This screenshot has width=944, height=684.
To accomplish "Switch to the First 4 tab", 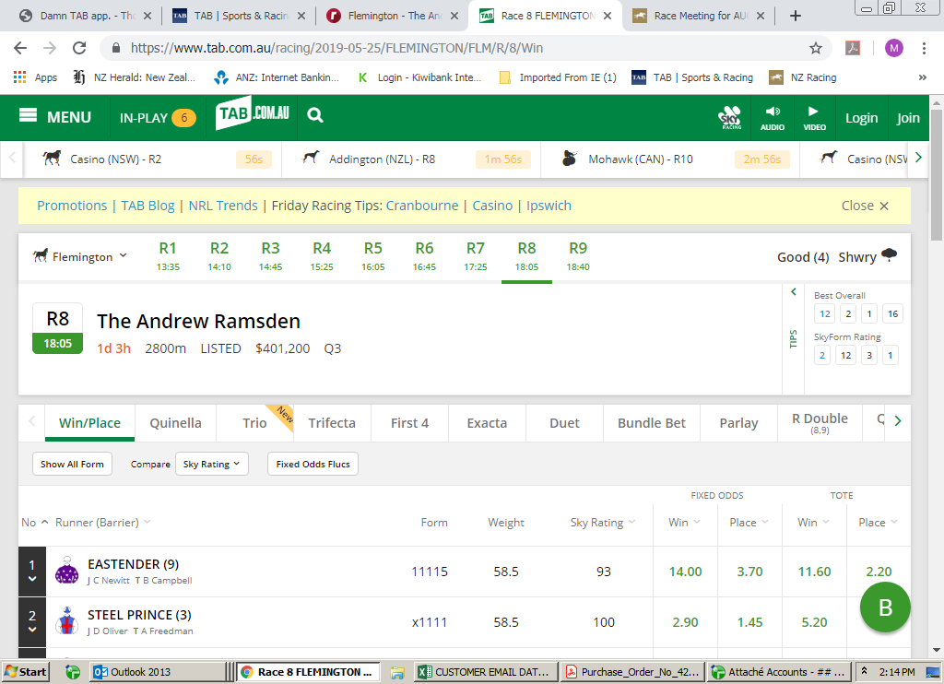I will tap(409, 423).
